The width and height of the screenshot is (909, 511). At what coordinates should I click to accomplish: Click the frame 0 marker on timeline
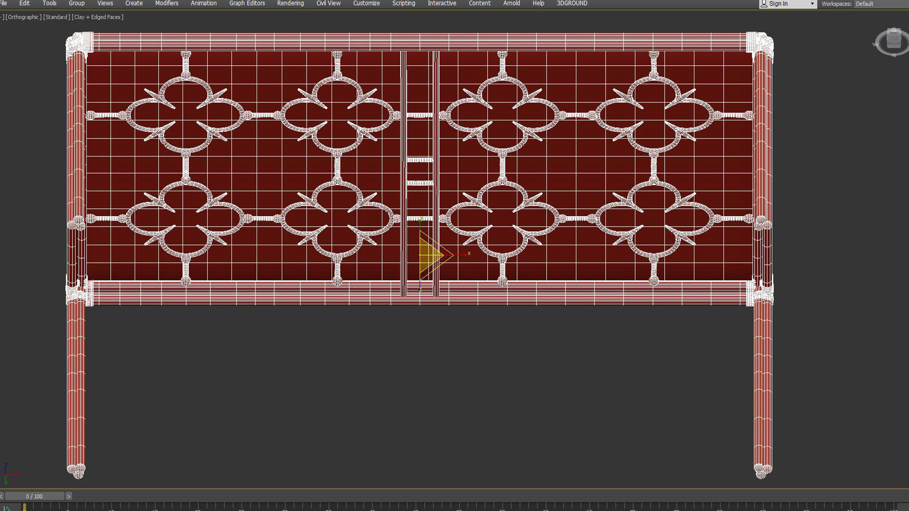click(24, 507)
